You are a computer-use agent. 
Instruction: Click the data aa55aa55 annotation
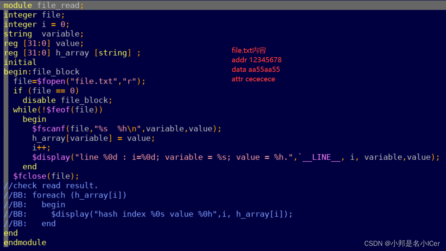256,69
